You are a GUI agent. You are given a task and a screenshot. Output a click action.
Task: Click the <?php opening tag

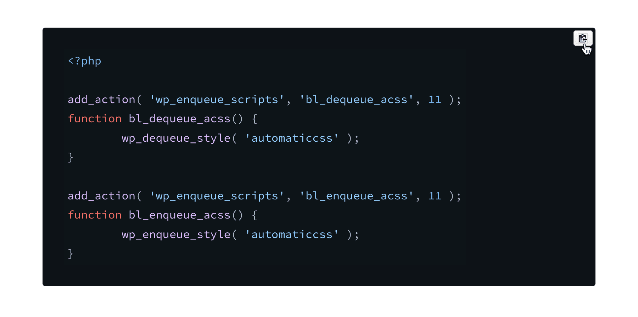(84, 61)
